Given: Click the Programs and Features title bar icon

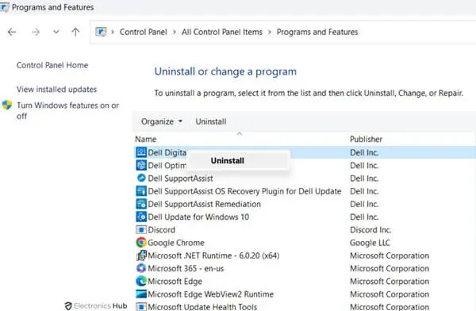Looking at the screenshot, I should [x=4, y=6].
